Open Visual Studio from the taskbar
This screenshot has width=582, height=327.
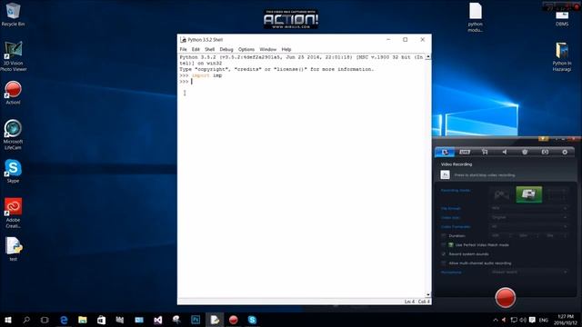pyautogui.click(x=157, y=320)
